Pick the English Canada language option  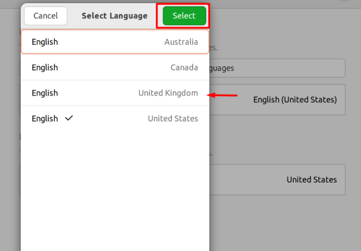115,68
